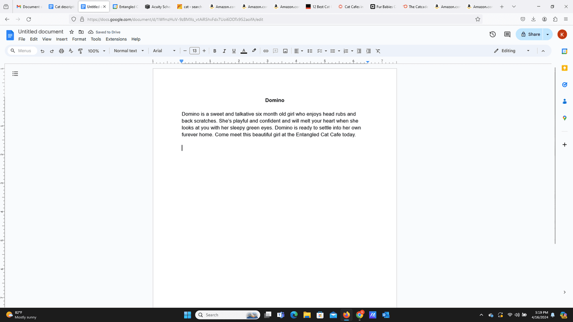The width and height of the screenshot is (573, 322).
Task: Open the Extensions menu
Action: [116, 39]
